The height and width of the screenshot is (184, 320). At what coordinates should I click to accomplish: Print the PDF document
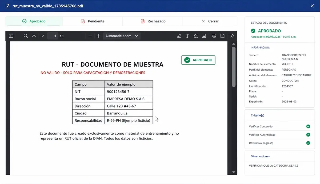pyautogui.click(x=214, y=36)
